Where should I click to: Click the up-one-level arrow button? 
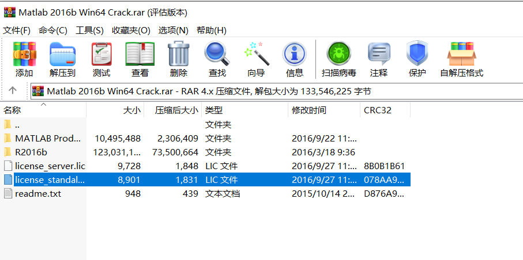pos(13,90)
